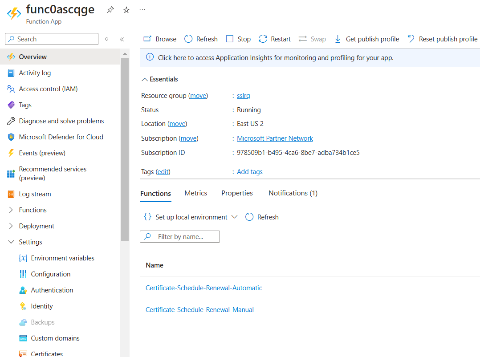Screen dimensions: 480x357
Task: Expand the Functions section in sidebar
Action: (x=11, y=210)
